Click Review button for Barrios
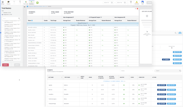 point(171,90)
